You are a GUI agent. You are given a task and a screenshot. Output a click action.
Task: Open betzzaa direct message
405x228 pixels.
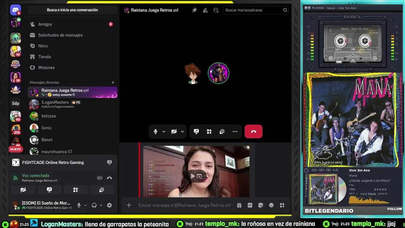point(72,116)
